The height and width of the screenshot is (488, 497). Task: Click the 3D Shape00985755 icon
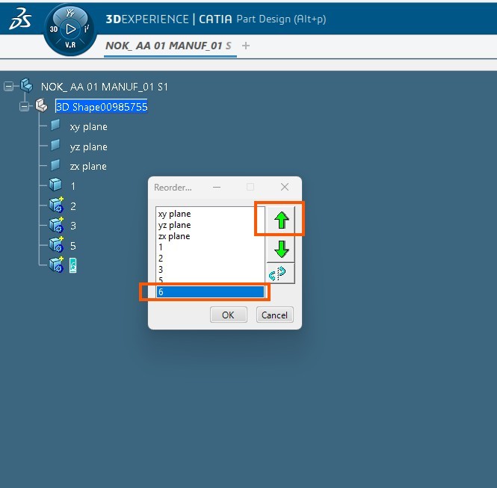pyautogui.click(x=42, y=107)
